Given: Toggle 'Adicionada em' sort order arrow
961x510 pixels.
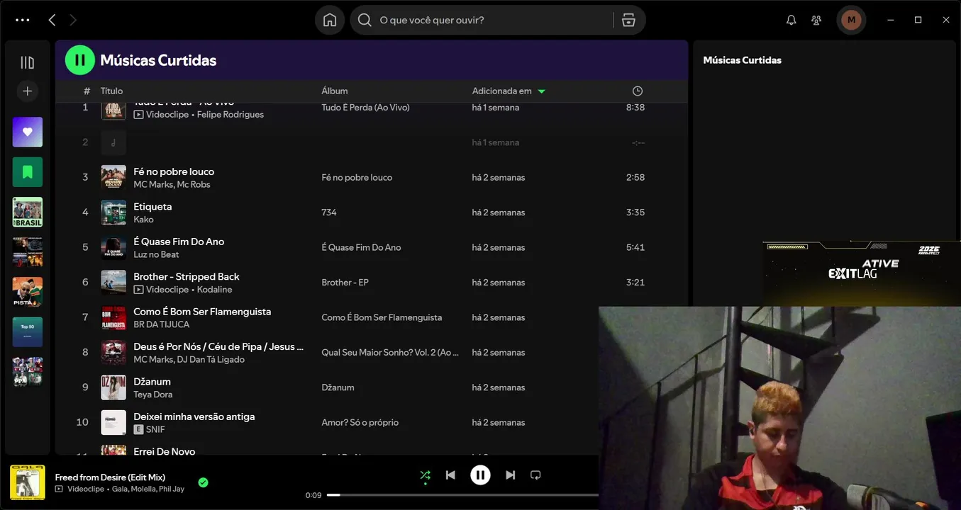Looking at the screenshot, I should coord(542,91).
